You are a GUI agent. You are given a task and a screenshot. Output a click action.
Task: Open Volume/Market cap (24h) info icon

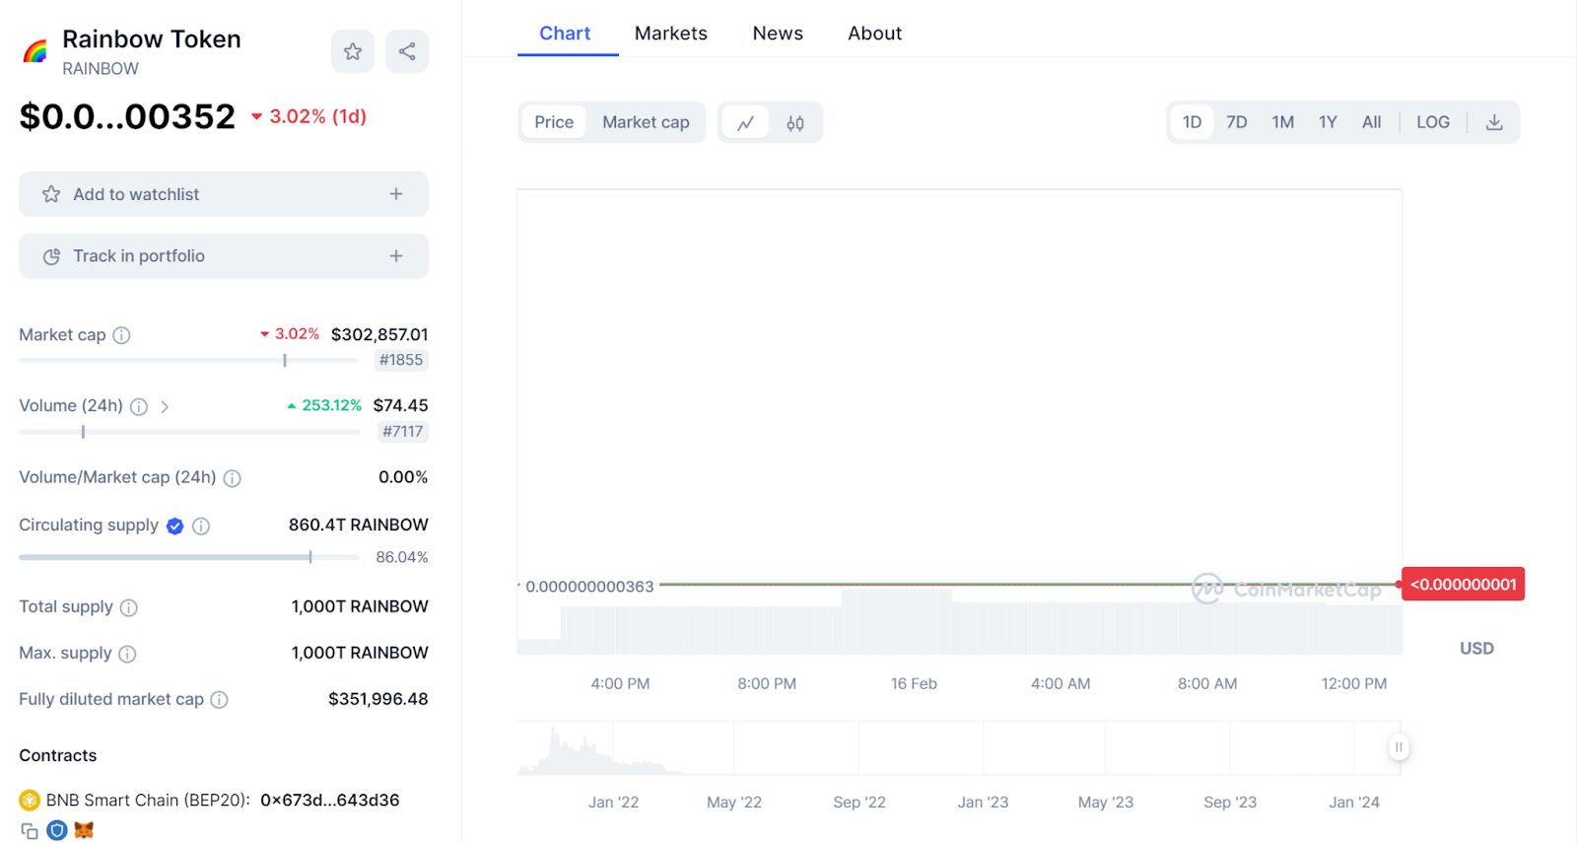pos(232,478)
